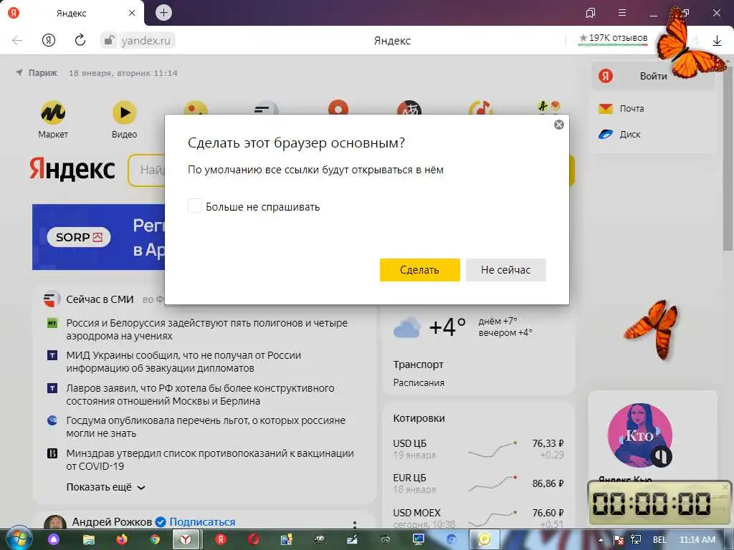Open the red Яндекс taskbar icon

[x=221, y=539]
